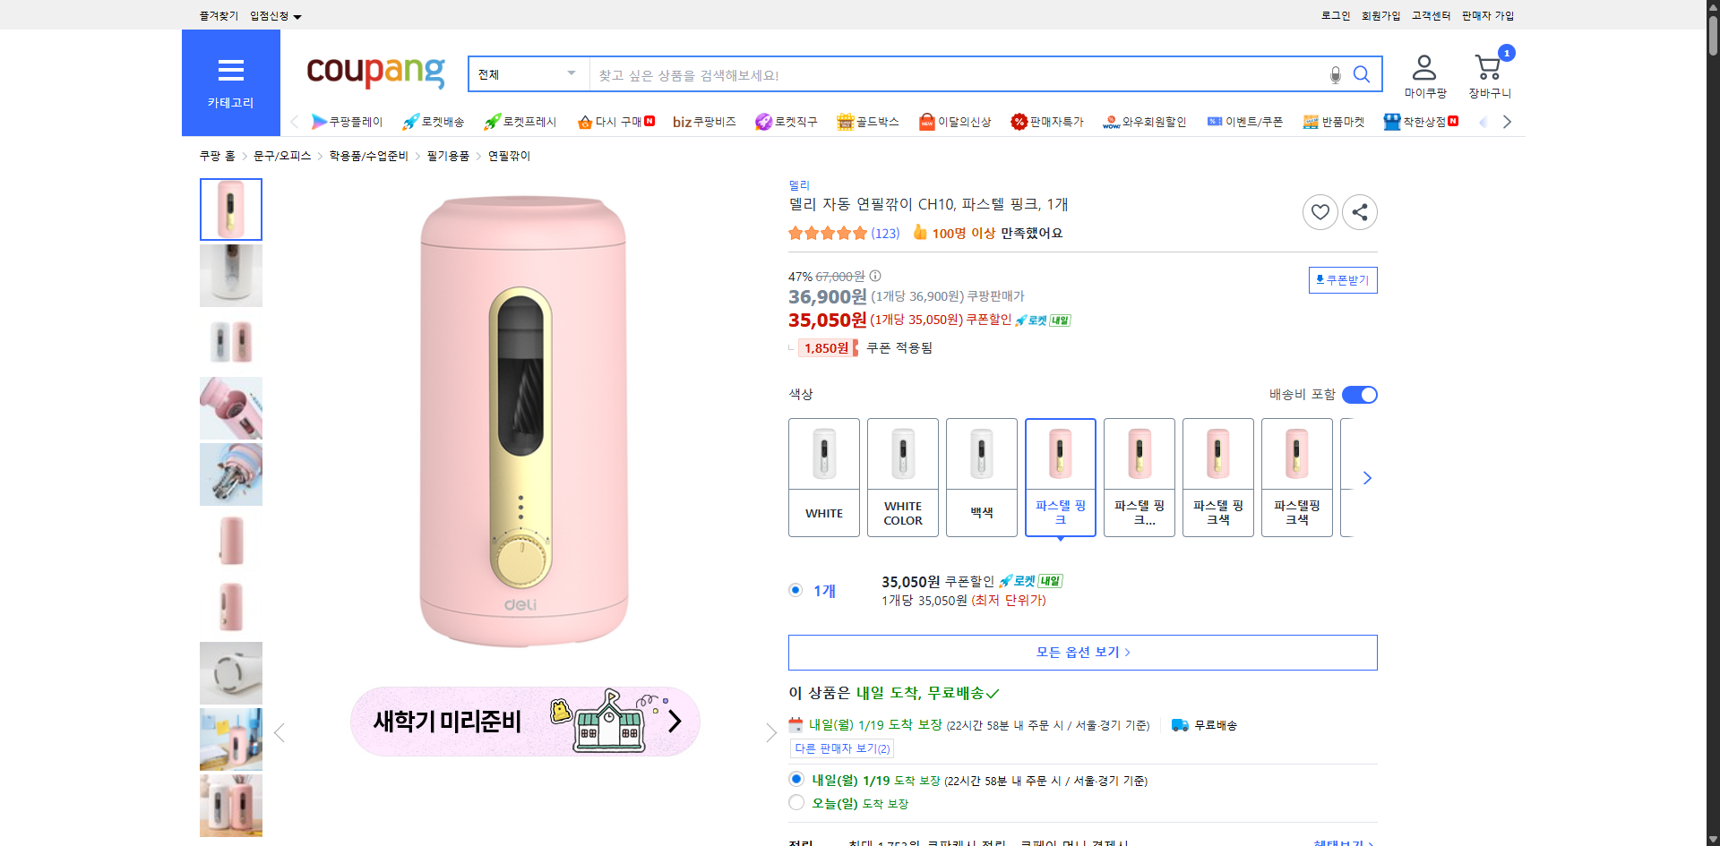
Task: Click the share icon next to the heart
Action: tap(1359, 212)
